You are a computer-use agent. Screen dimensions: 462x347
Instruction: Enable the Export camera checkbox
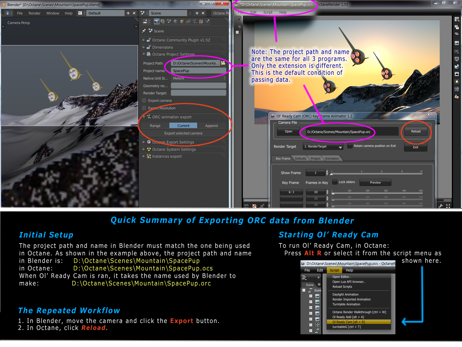pyautogui.click(x=144, y=101)
